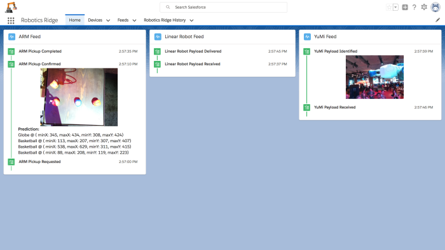Click the Linear Robot Payload Delivered icon
445x250 pixels.
point(157,51)
